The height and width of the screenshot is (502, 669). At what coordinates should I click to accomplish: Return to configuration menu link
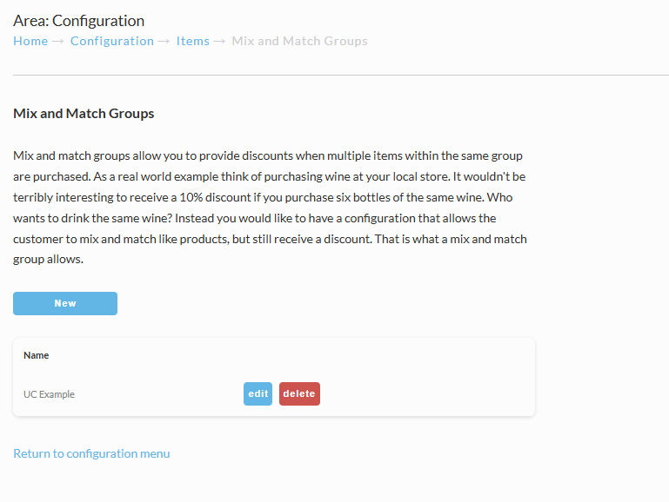click(x=91, y=453)
